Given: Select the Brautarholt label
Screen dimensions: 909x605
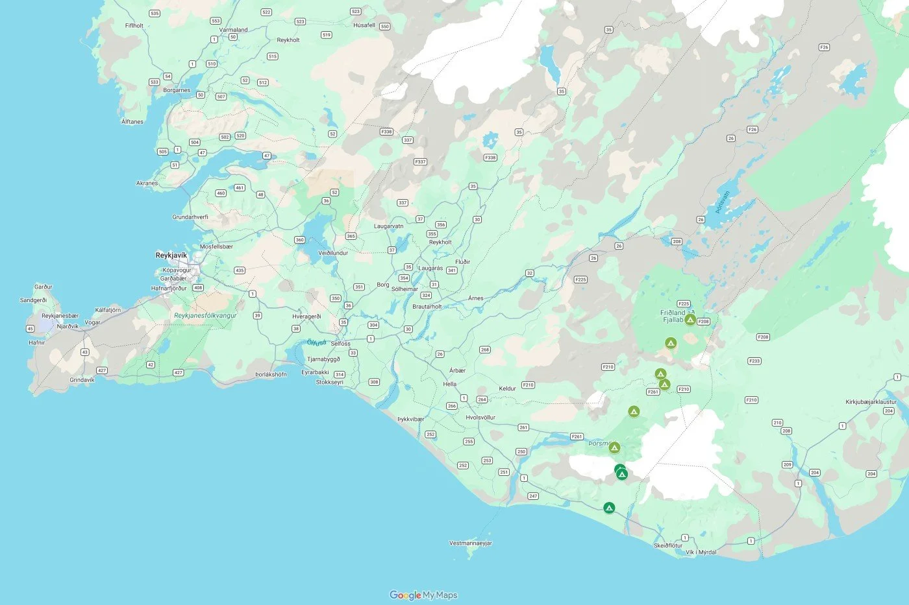Looking at the screenshot, I should [427, 307].
